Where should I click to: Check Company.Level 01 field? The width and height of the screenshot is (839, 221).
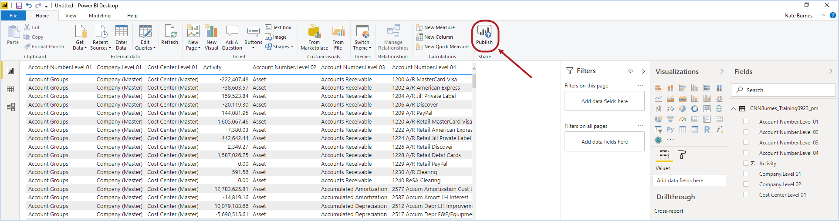tap(745, 174)
